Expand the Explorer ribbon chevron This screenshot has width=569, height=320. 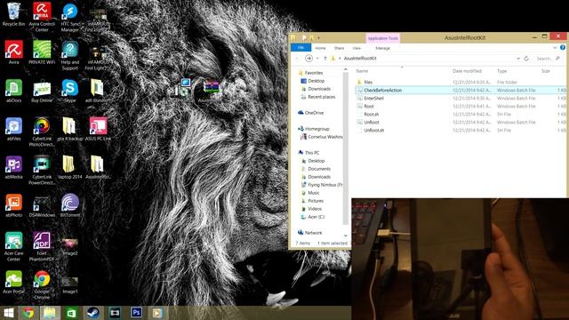tap(555, 48)
